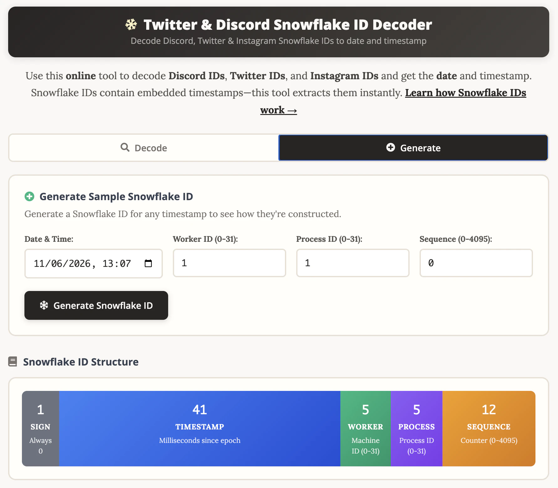Click the magnifier icon in the Decode tab
558x488 pixels.
125,147
